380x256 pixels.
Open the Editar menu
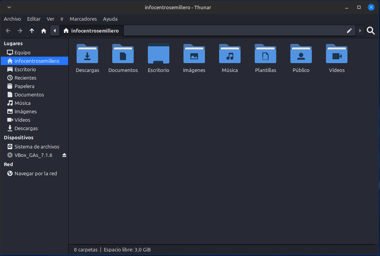pyautogui.click(x=34, y=19)
